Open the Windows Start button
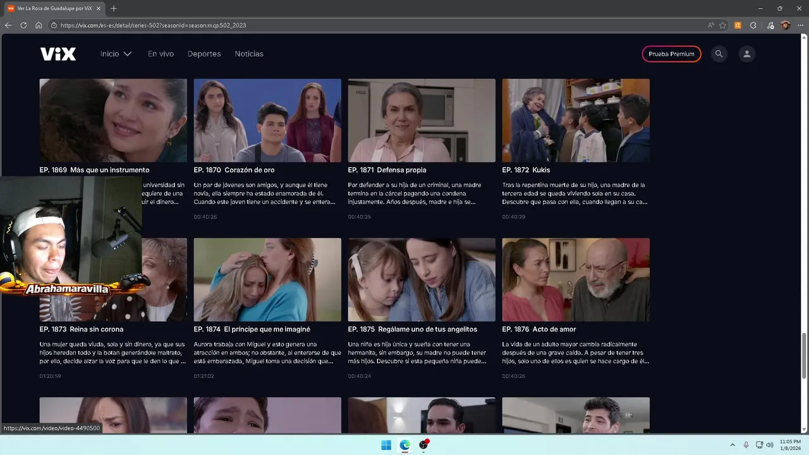Image resolution: width=809 pixels, height=455 pixels. pyautogui.click(x=386, y=445)
